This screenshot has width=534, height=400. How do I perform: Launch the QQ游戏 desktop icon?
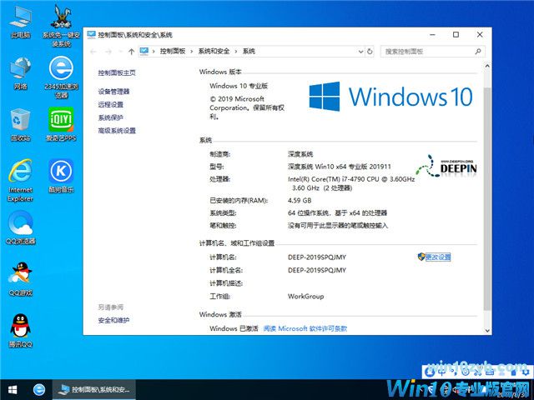20,279
